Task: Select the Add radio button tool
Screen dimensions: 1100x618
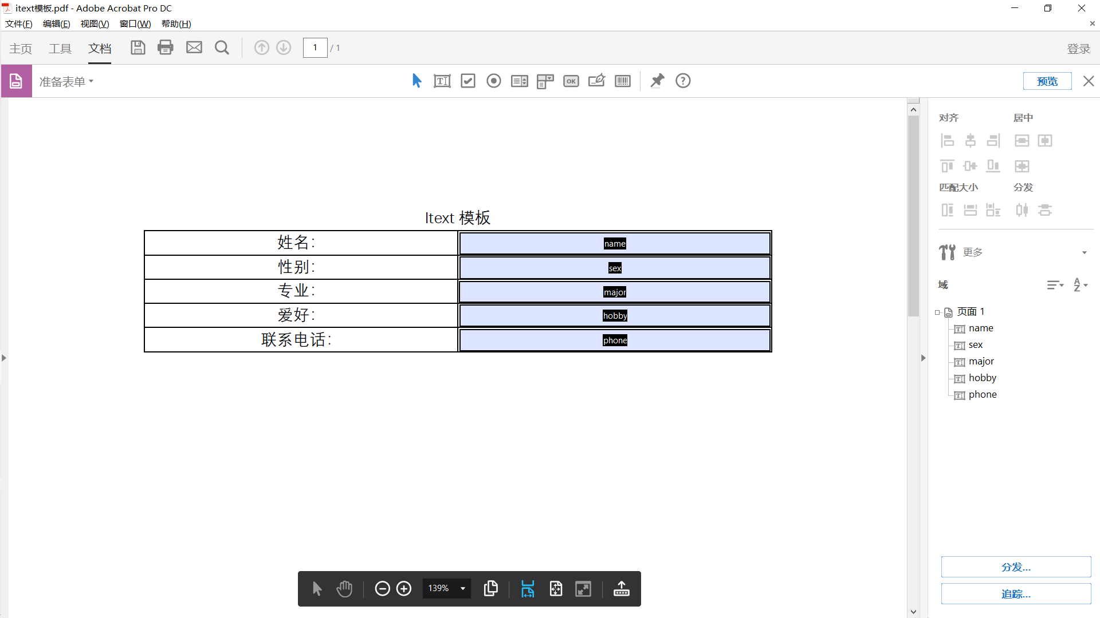Action: pos(493,81)
